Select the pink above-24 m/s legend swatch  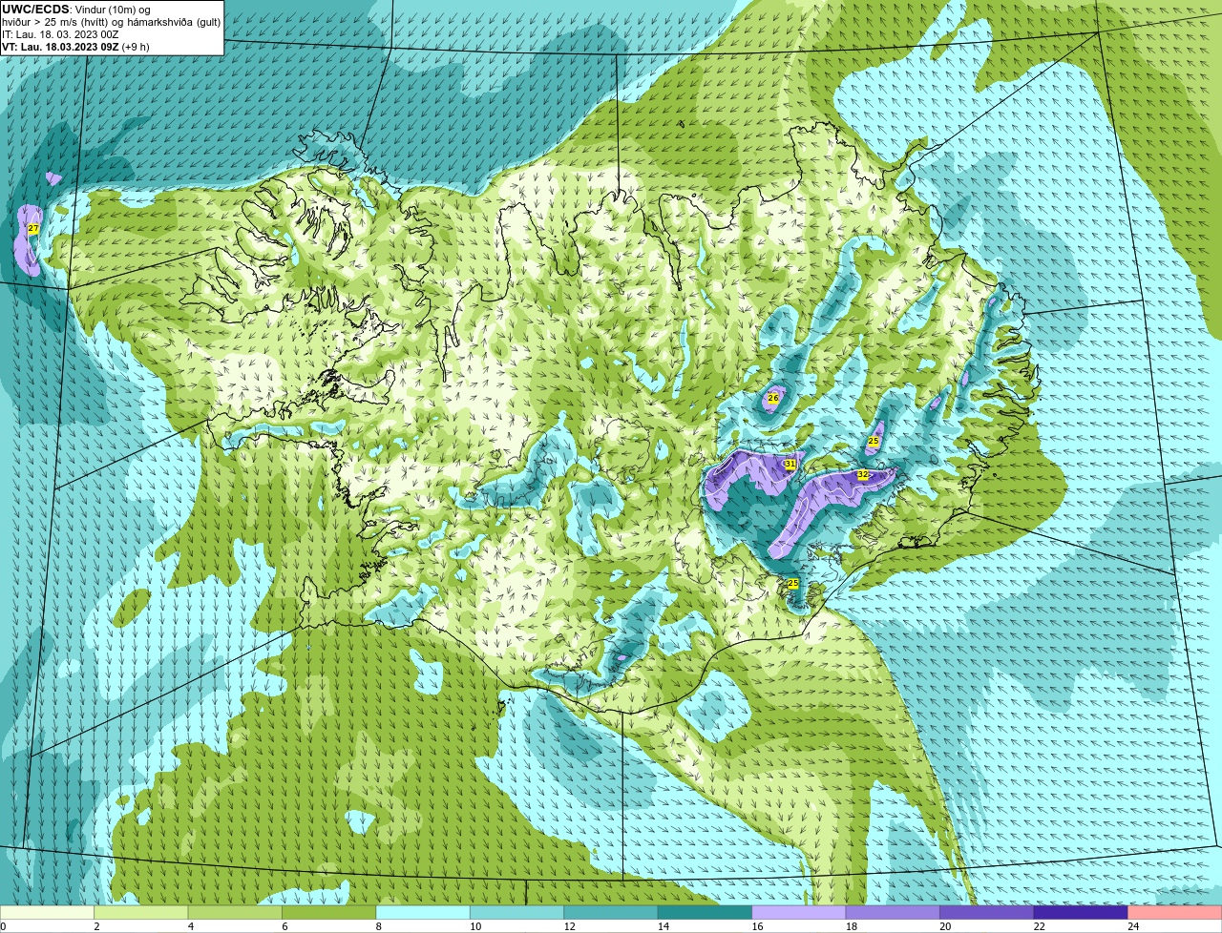(1175, 913)
